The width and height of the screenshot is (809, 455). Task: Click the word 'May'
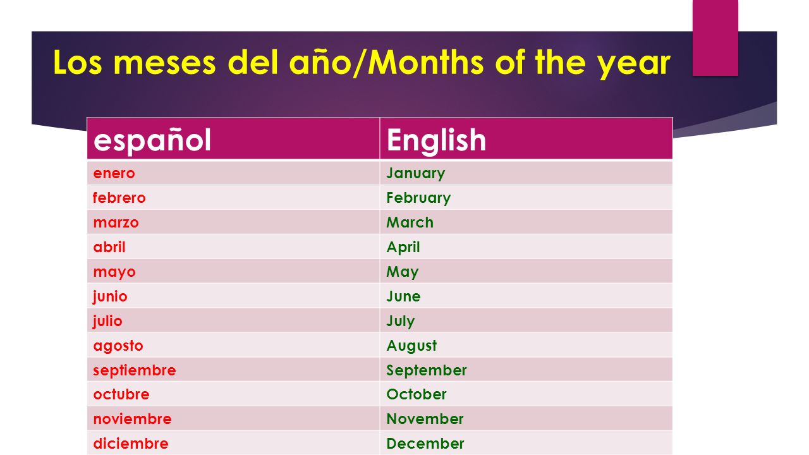[403, 272]
